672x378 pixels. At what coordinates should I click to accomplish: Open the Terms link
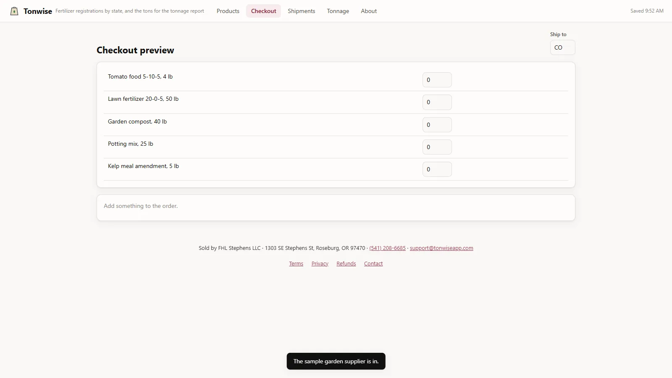tap(296, 263)
